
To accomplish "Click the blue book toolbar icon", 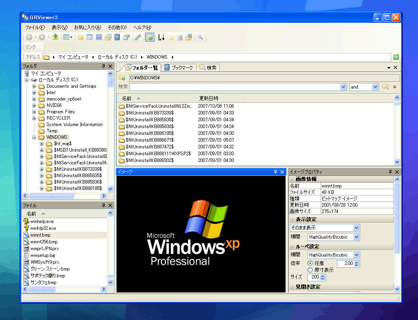I will [x=117, y=38].
